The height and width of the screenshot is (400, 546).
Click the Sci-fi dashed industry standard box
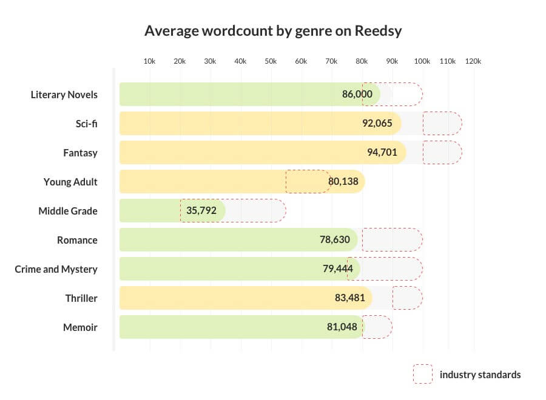click(442, 123)
